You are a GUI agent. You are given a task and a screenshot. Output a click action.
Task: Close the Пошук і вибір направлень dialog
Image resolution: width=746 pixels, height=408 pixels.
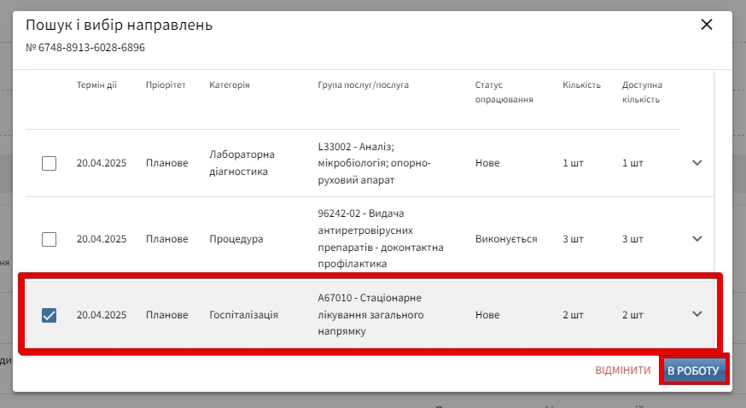pyautogui.click(x=706, y=25)
